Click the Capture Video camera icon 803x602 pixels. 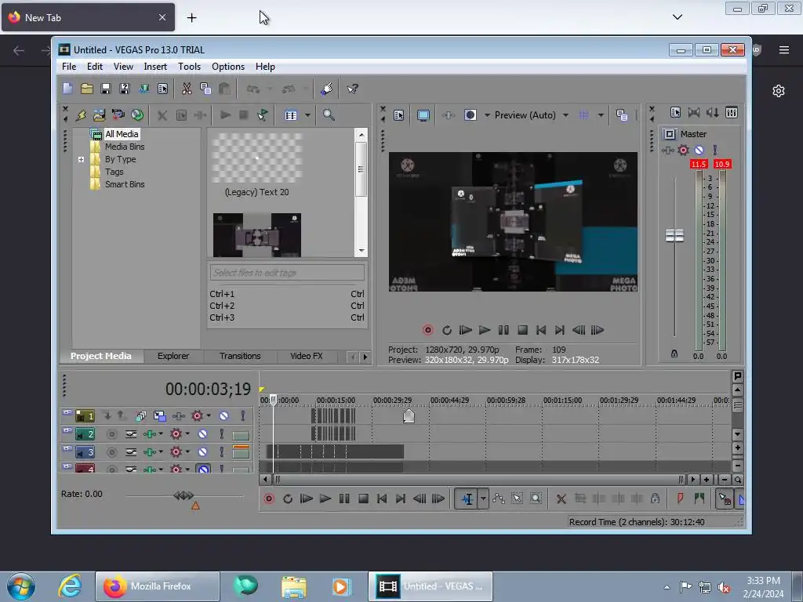point(118,115)
